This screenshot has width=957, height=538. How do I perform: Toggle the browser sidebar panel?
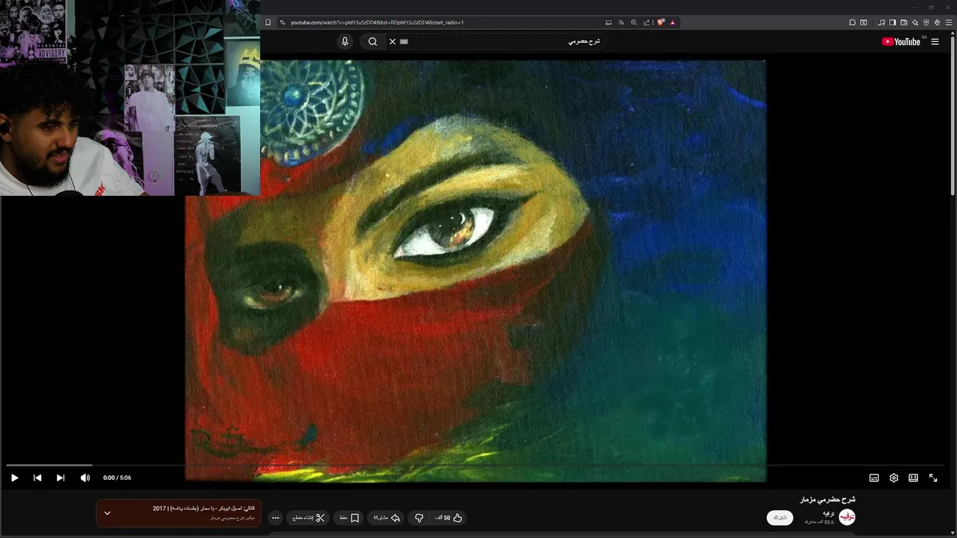pos(892,22)
